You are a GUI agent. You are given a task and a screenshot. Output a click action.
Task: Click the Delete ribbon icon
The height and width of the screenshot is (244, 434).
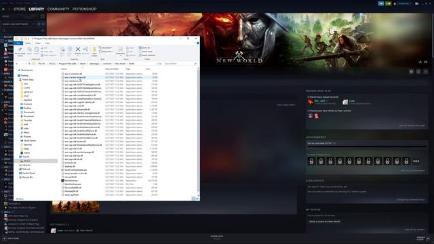pyautogui.click(x=78, y=51)
